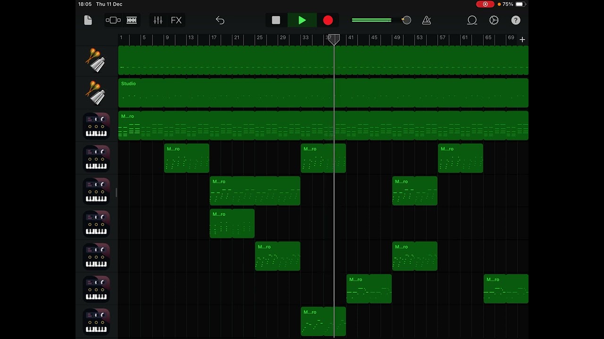Tap the playhead marker on the ruler
Image resolution: width=604 pixels, height=339 pixels.
(334, 40)
